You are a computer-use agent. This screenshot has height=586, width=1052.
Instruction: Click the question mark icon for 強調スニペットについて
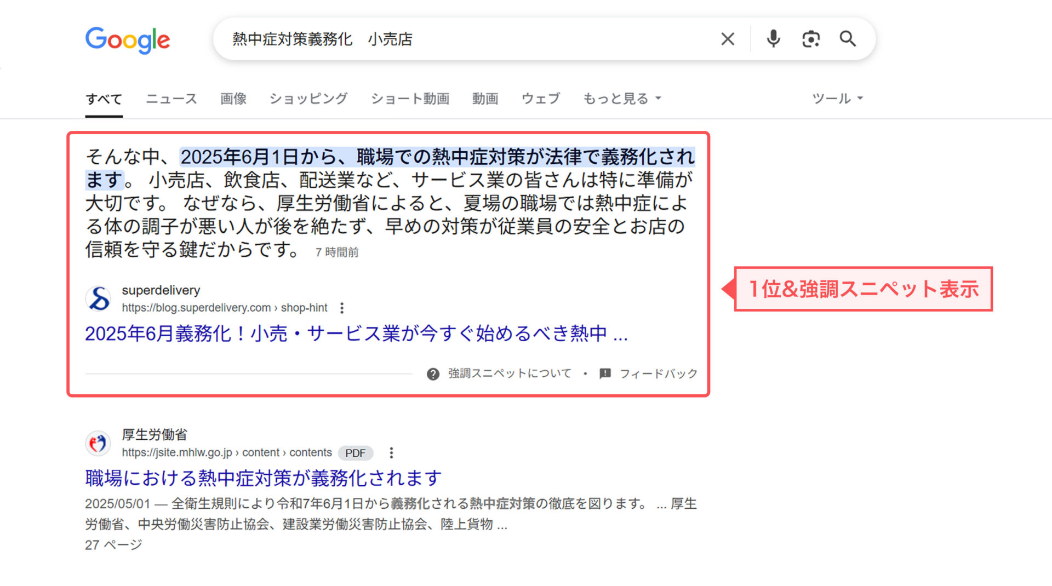click(433, 374)
